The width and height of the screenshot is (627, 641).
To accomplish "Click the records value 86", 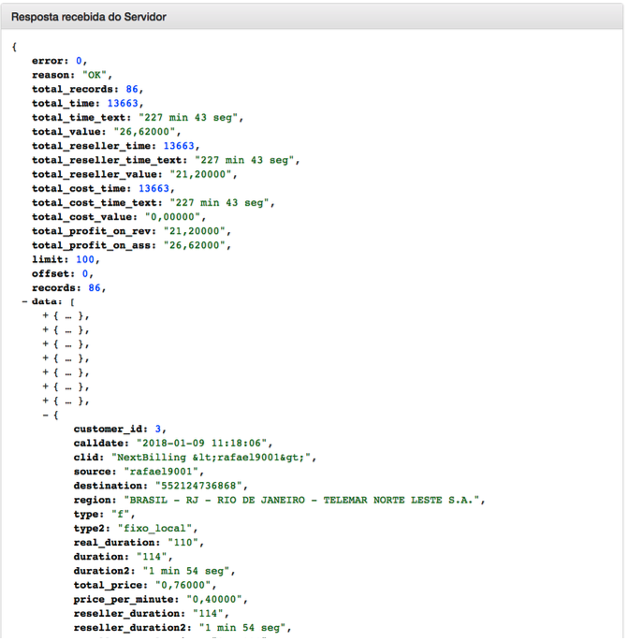I will tap(95, 288).
